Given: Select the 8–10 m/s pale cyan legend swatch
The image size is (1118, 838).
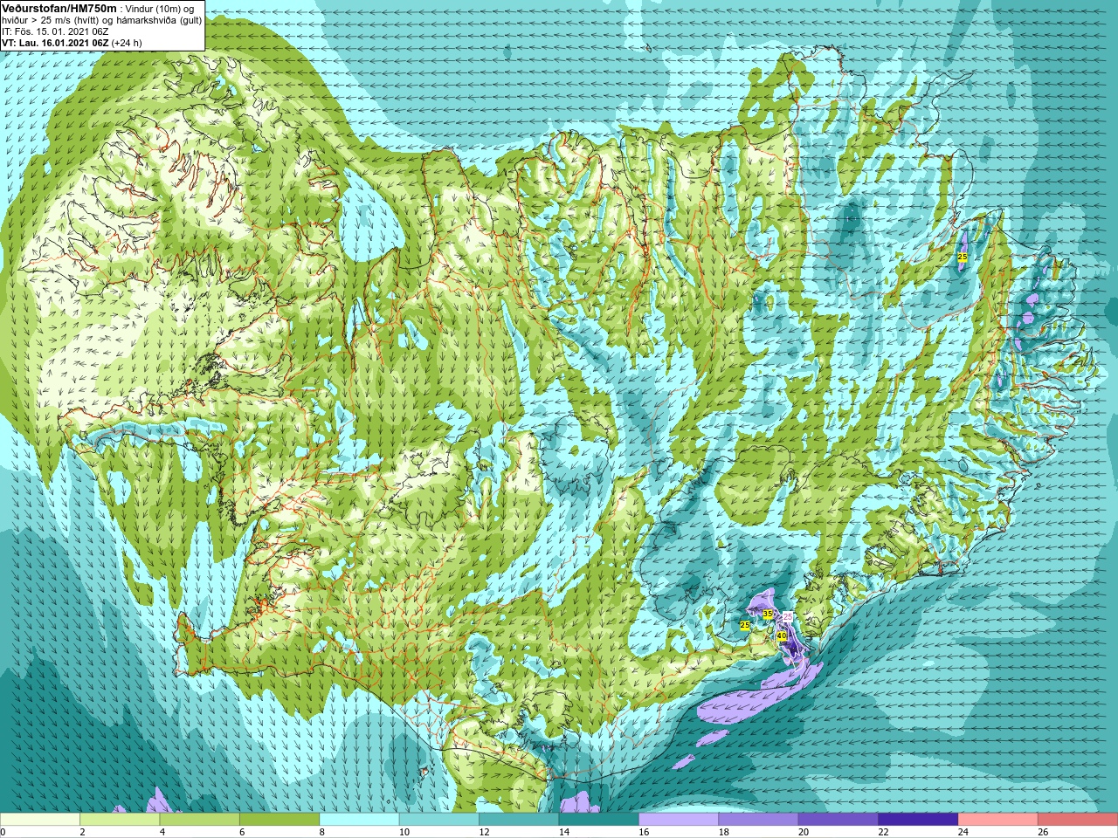Looking at the screenshot, I should (359, 820).
